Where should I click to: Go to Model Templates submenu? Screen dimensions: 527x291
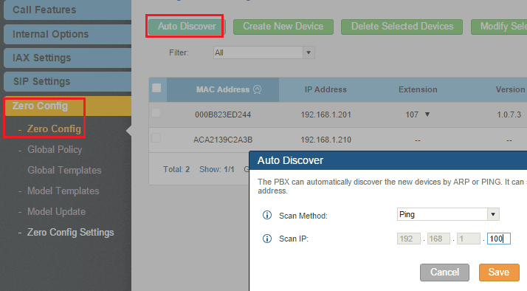(63, 191)
